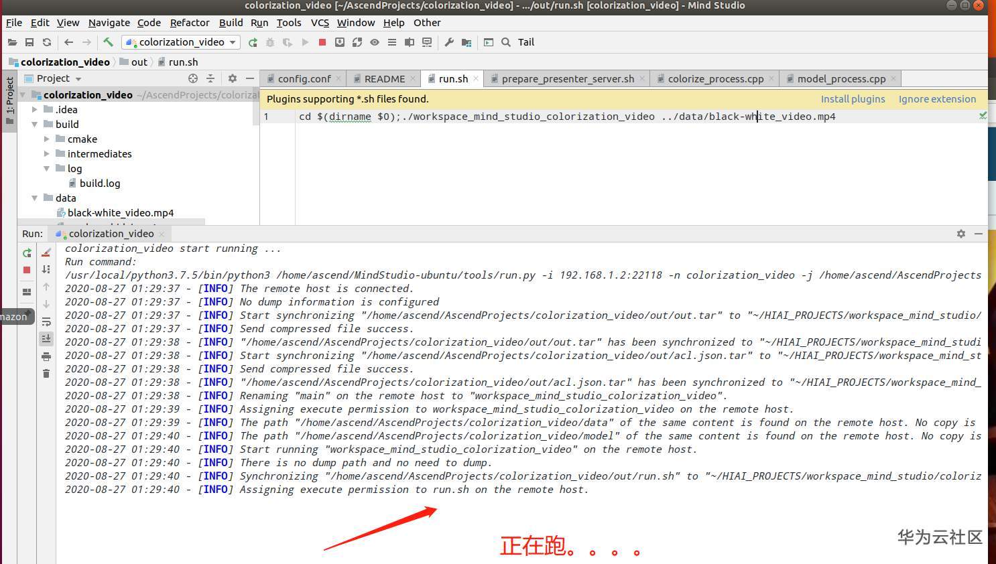Click the red eraser icon in the Run panel
The width and height of the screenshot is (996, 564).
[x=46, y=253]
